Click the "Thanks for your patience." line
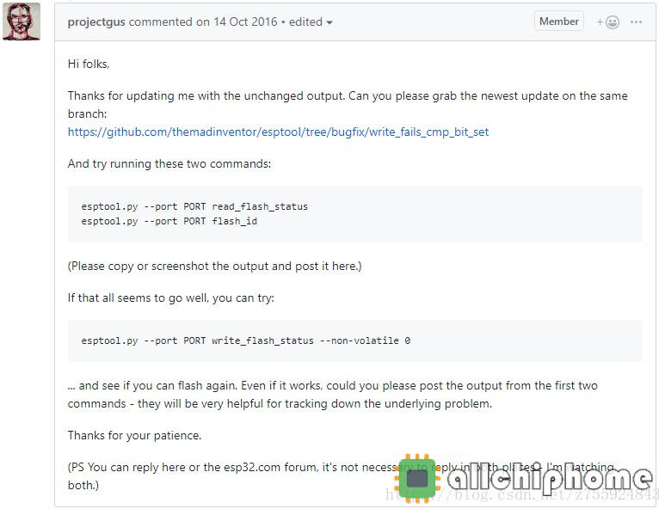 134,436
